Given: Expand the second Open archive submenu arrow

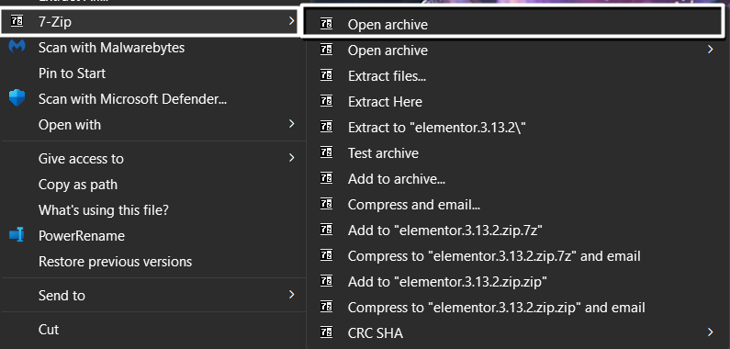Looking at the screenshot, I should (711, 50).
